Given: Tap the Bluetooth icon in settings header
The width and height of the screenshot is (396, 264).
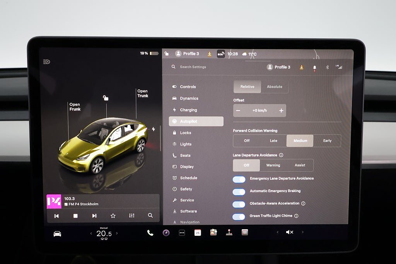Looking at the screenshot, I should coord(327,67).
